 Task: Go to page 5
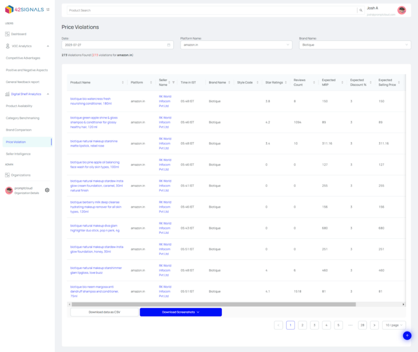coord(338,325)
